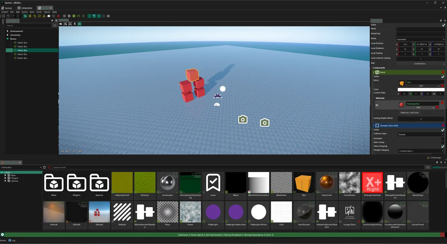
Task: Expand the Plugins folder in asset tree
Action: pos(5,178)
